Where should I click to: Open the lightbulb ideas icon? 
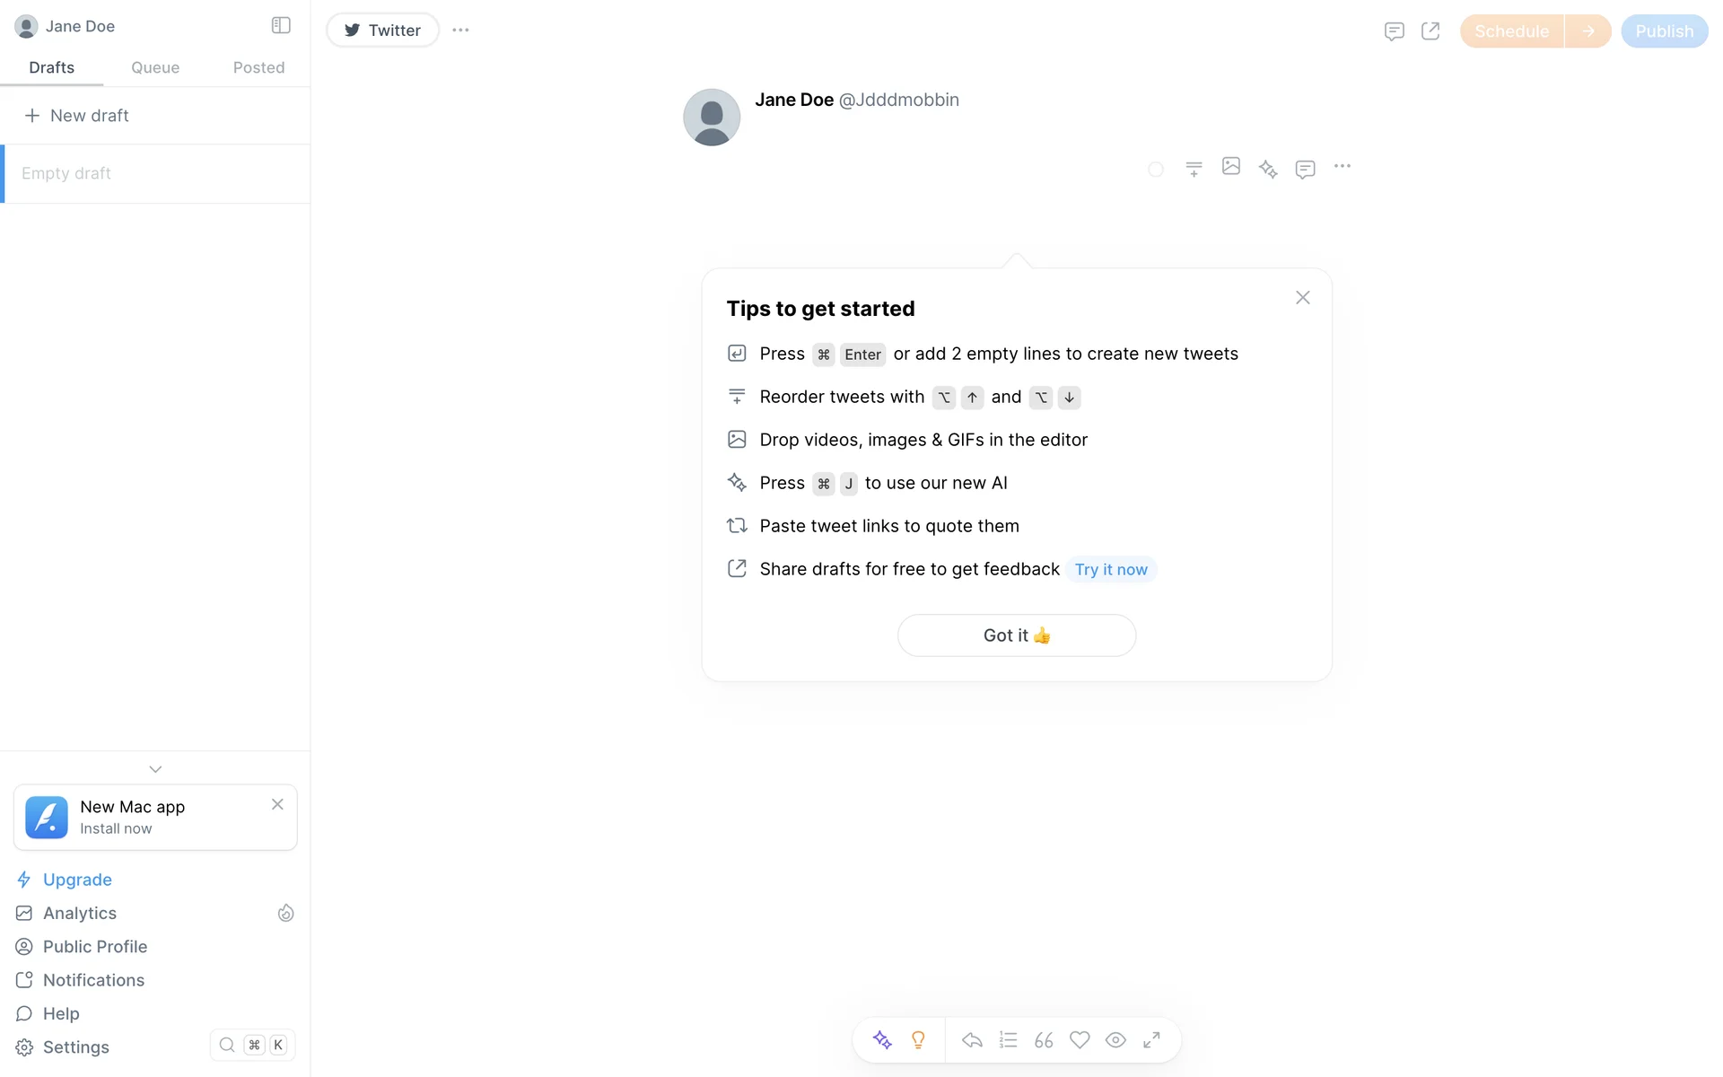pos(918,1039)
